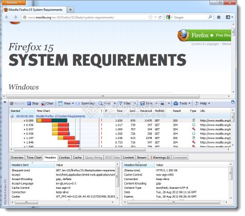Open the Content tab
245x216 pixels.
(128, 158)
